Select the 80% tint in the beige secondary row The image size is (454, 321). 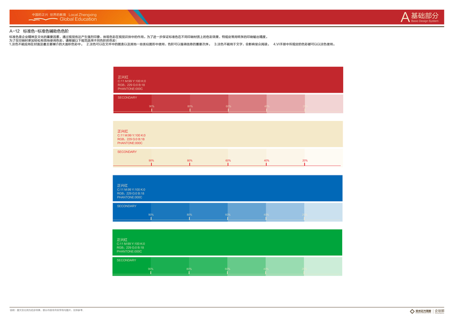209,158
